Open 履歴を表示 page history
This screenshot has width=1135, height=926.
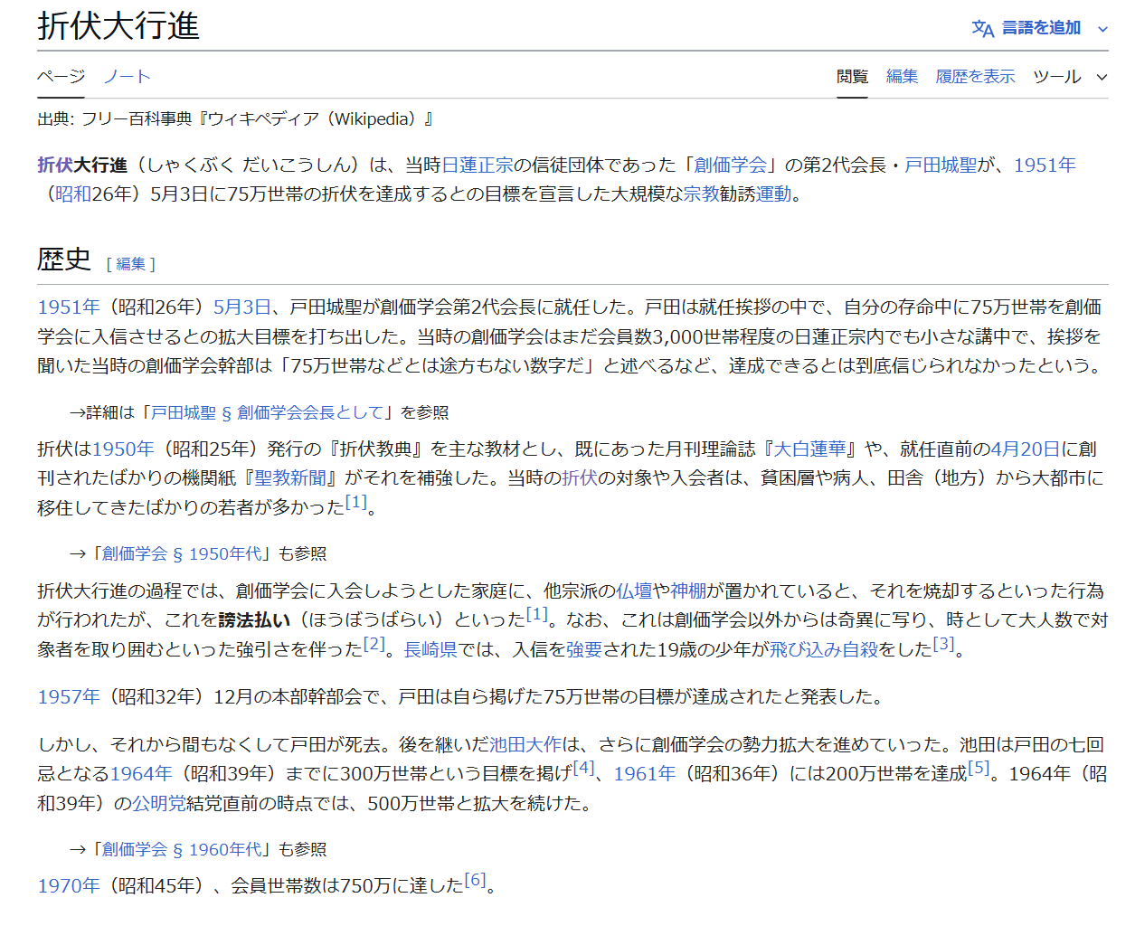[x=975, y=77]
